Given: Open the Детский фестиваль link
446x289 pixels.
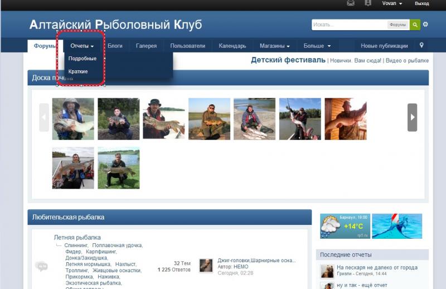Looking at the screenshot, I should (288, 60).
